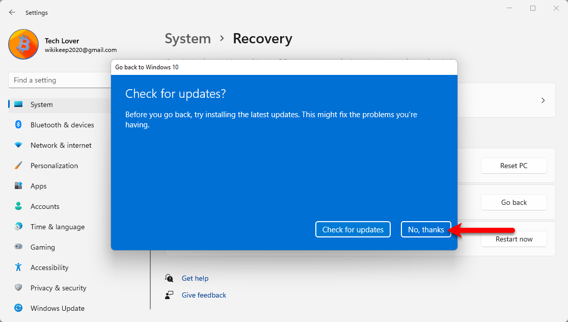Screen dimensions: 568x322
Task: Click the Gaming controller icon
Action: (x=18, y=247)
